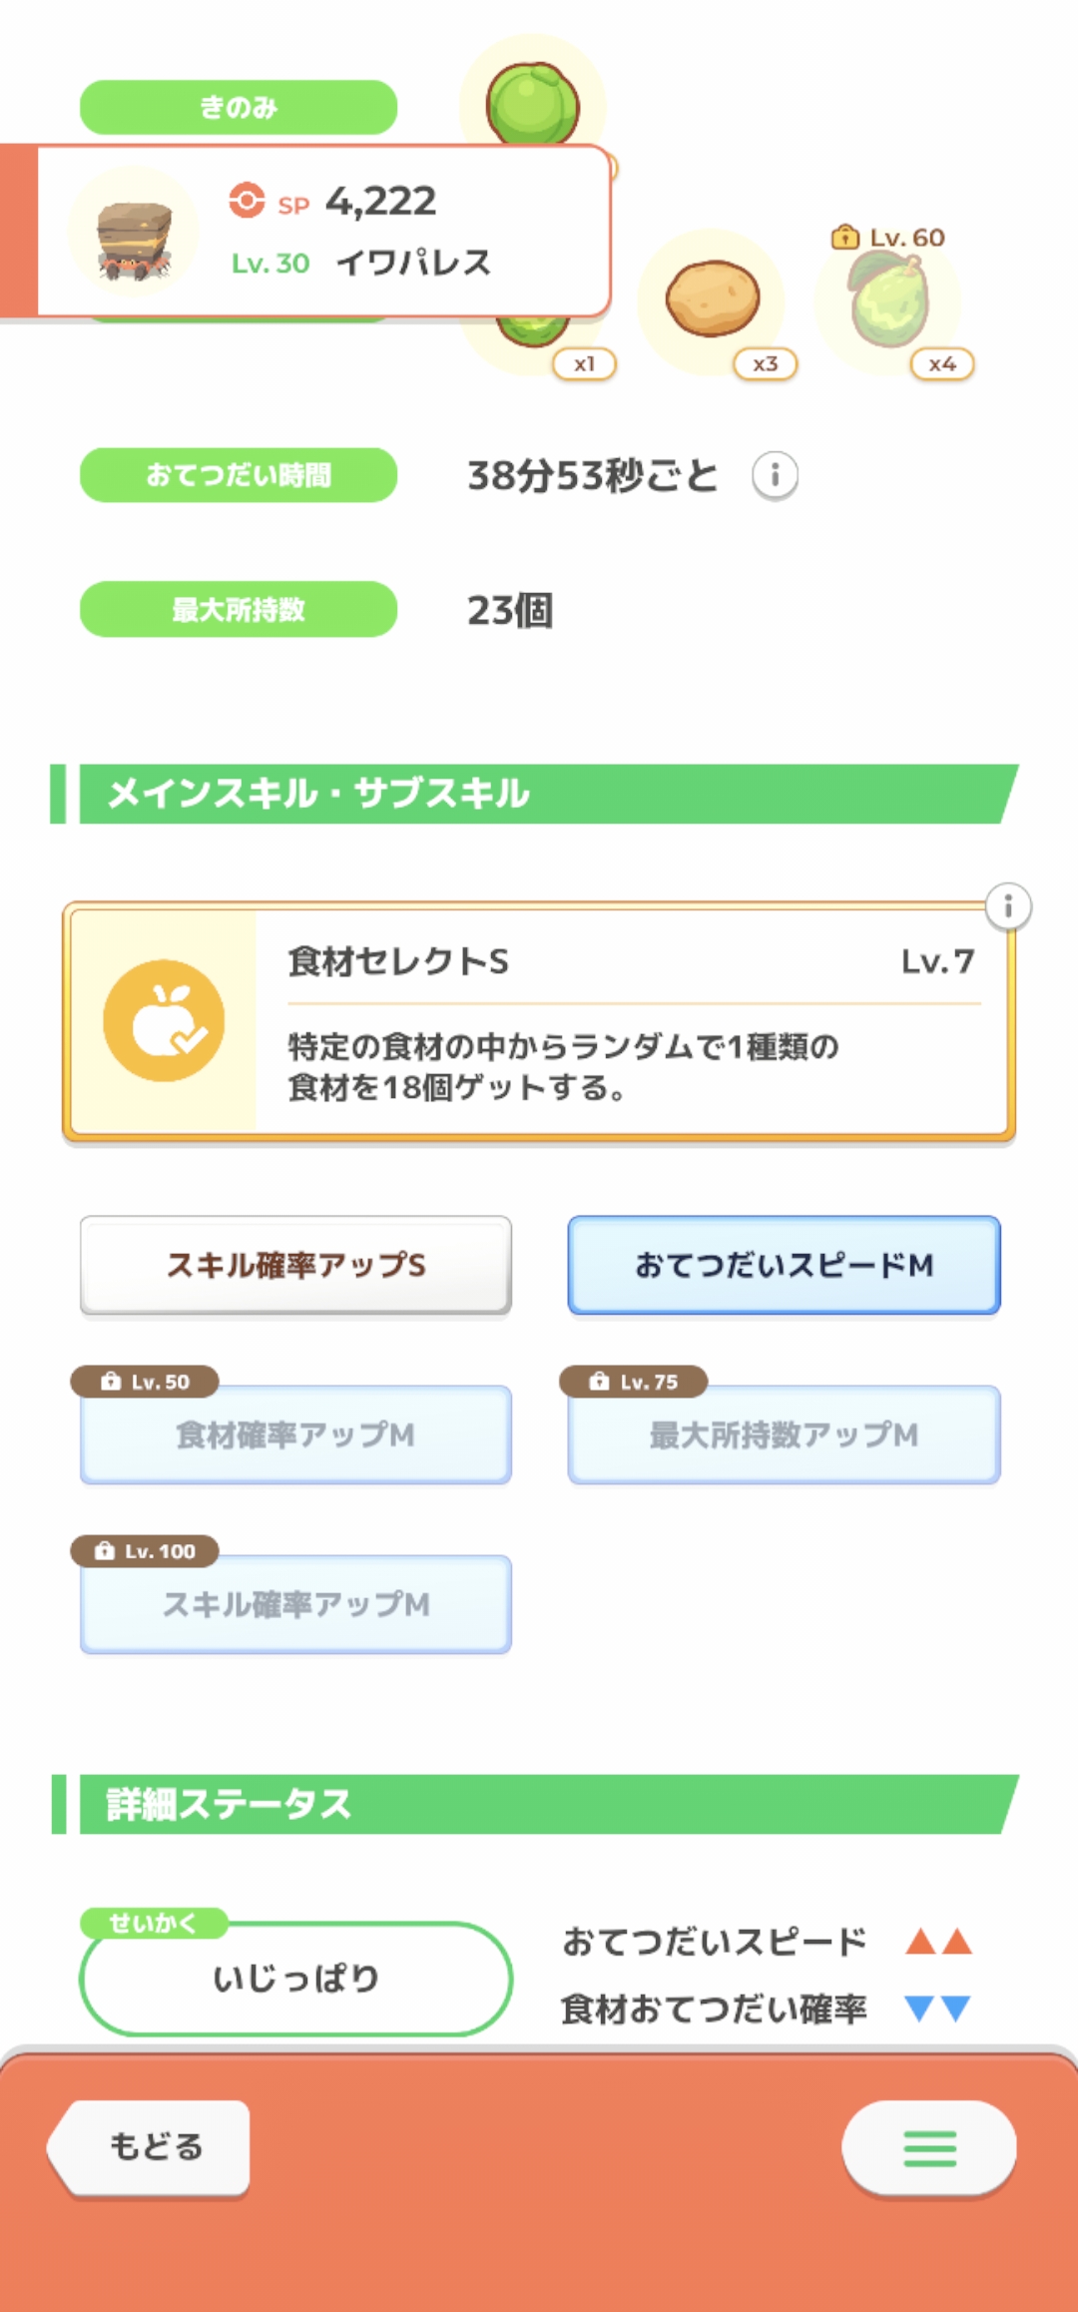Tap locked 最大所持数アップM sub skill
This screenshot has height=2312, width=1078.
coord(784,1435)
